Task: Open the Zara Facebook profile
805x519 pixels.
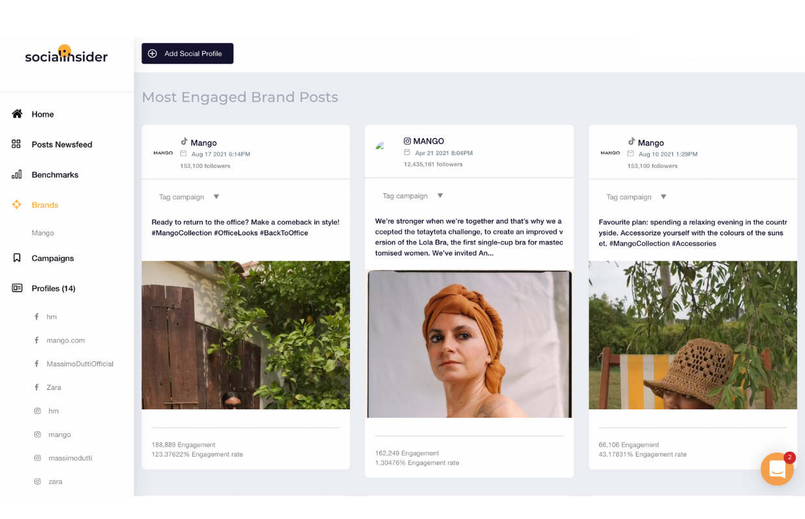Action: coord(54,387)
